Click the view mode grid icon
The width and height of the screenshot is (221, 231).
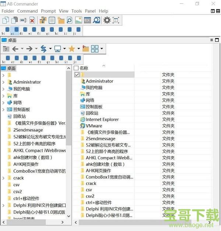(95, 49)
